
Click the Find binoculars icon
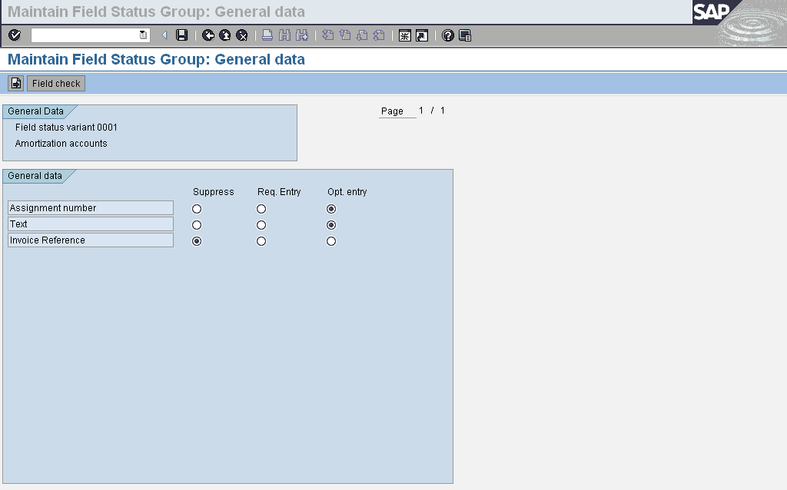click(x=284, y=35)
